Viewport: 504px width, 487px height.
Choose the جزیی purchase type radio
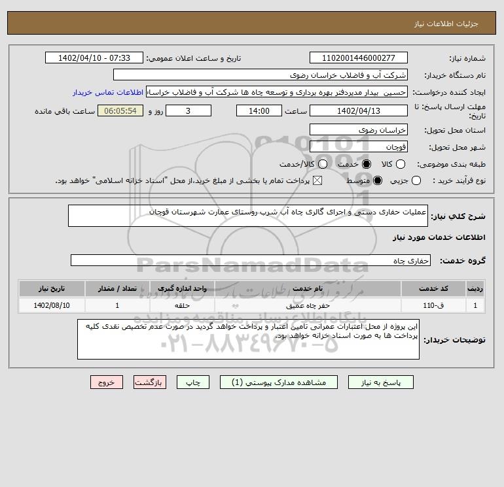click(416, 180)
